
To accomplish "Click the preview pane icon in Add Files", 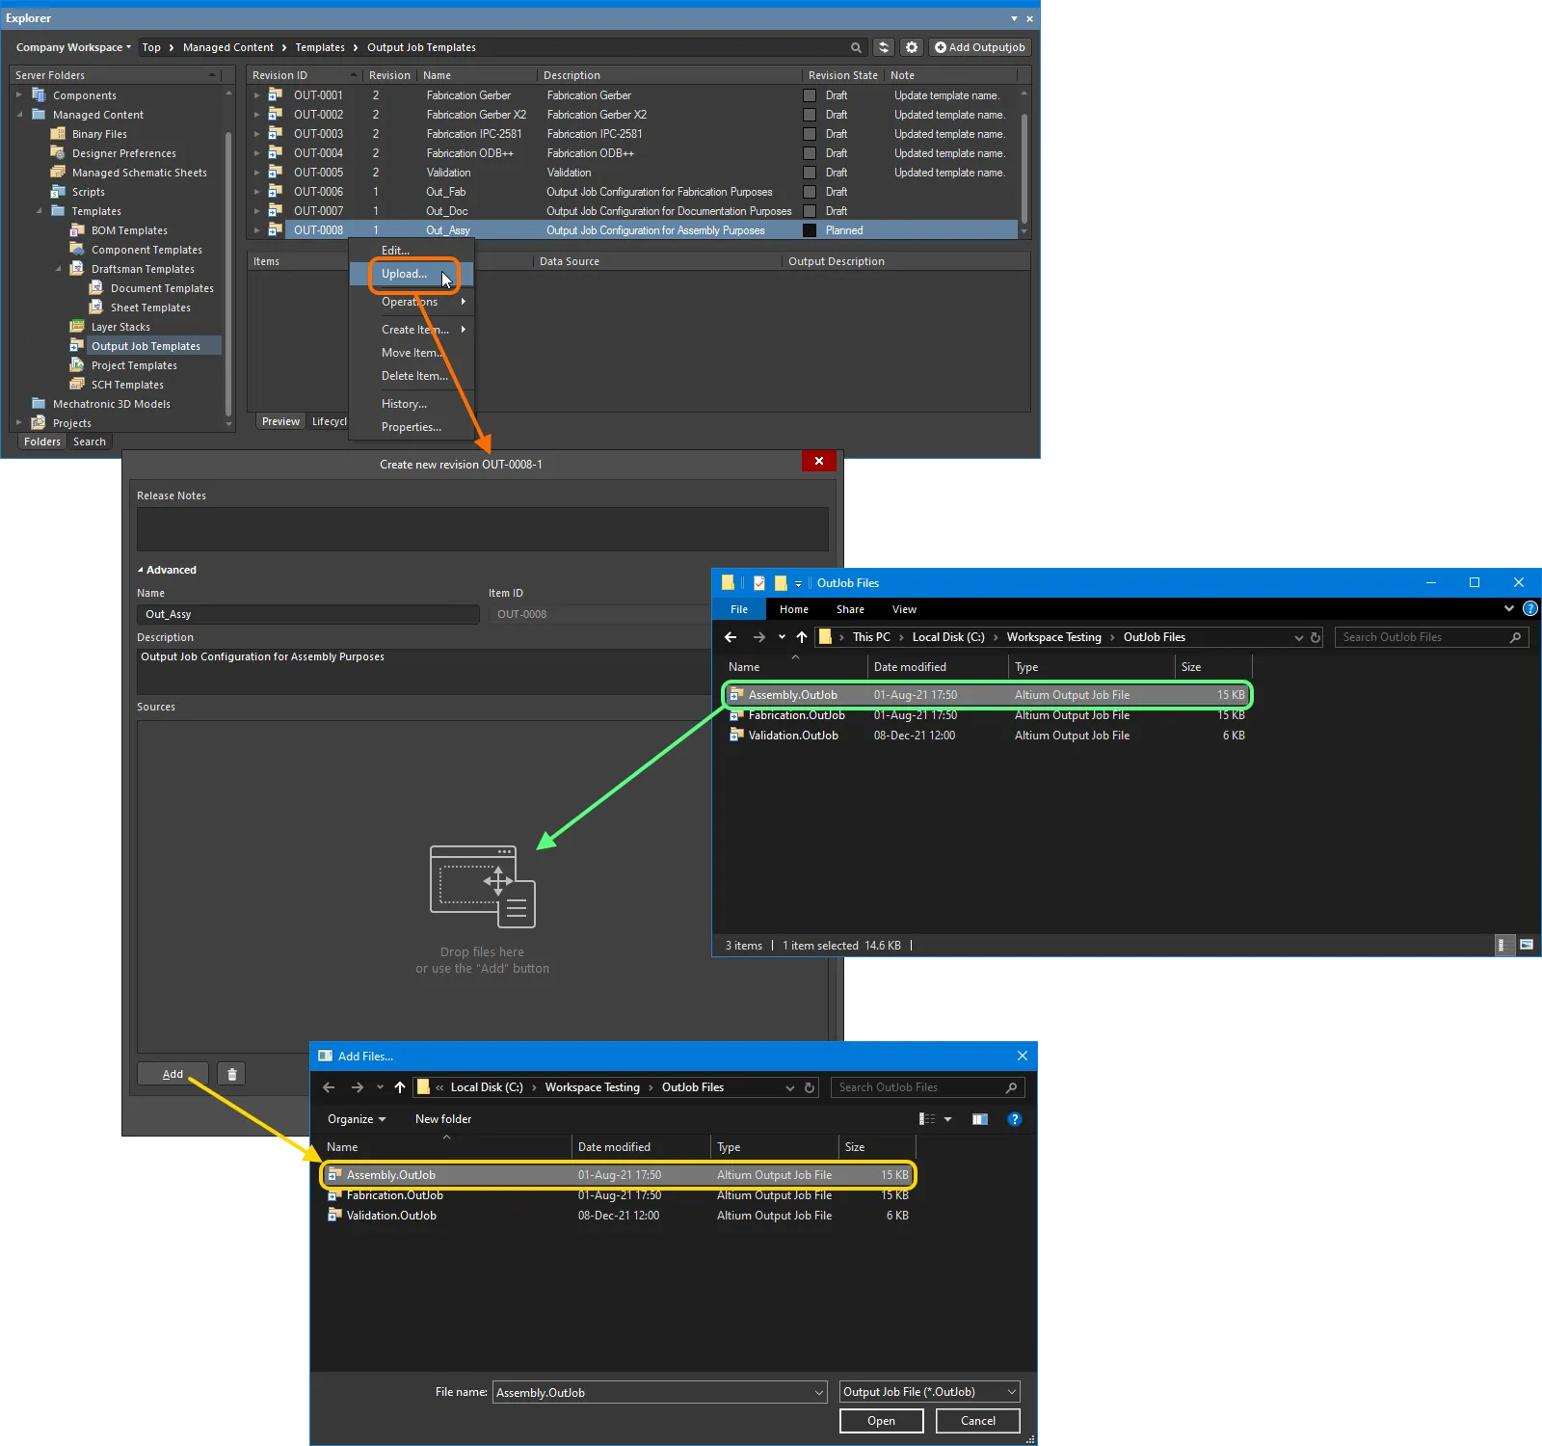I will click(x=980, y=1119).
